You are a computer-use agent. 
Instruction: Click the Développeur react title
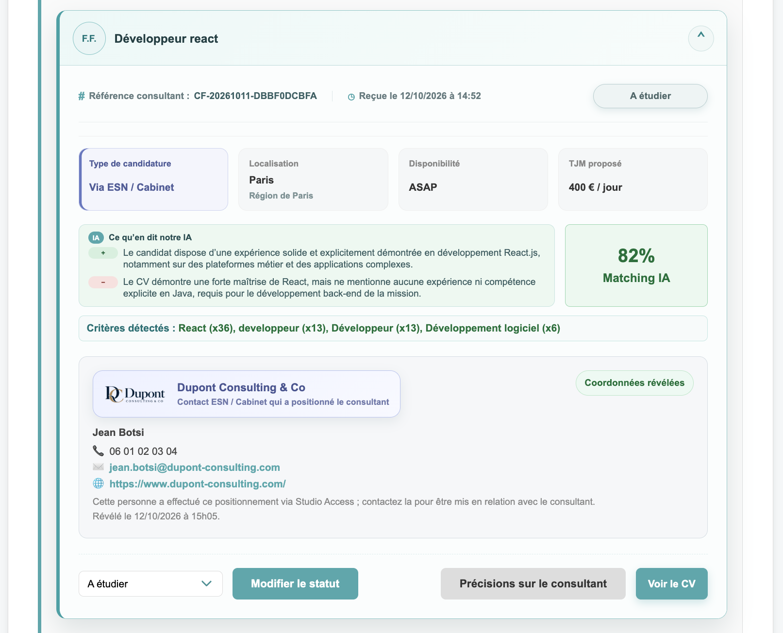pyautogui.click(x=166, y=39)
